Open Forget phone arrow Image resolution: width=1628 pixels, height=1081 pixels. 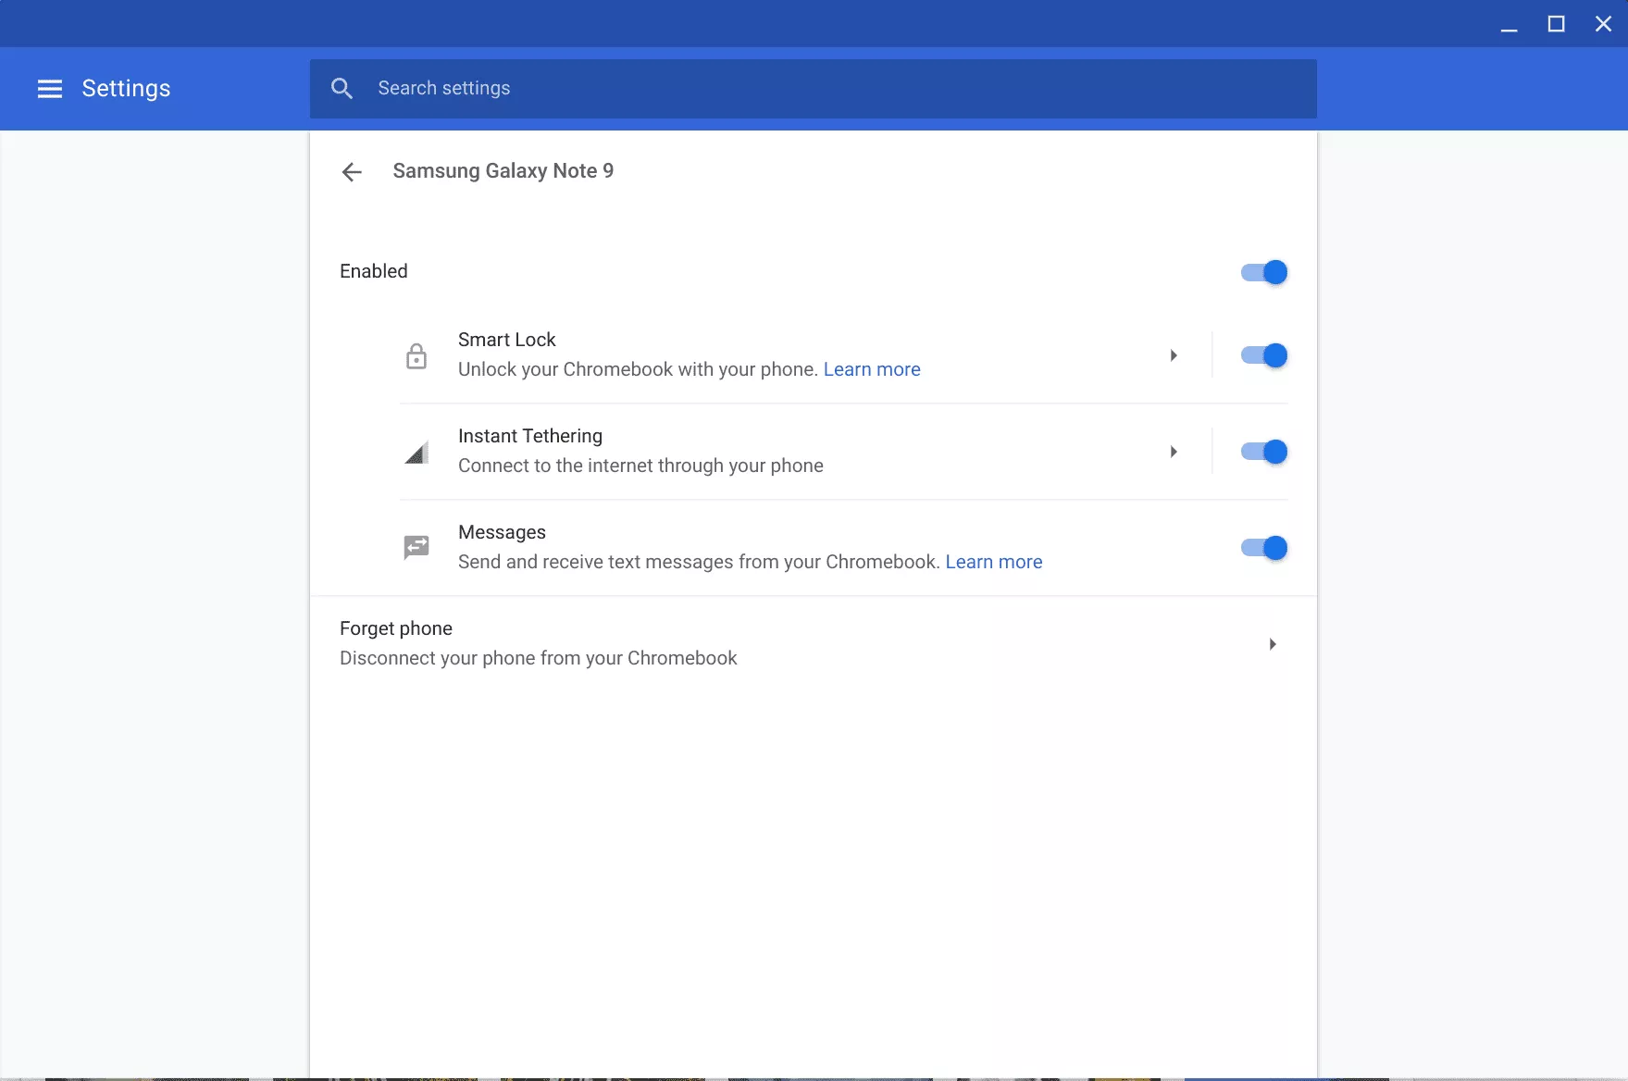(1273, 644)
